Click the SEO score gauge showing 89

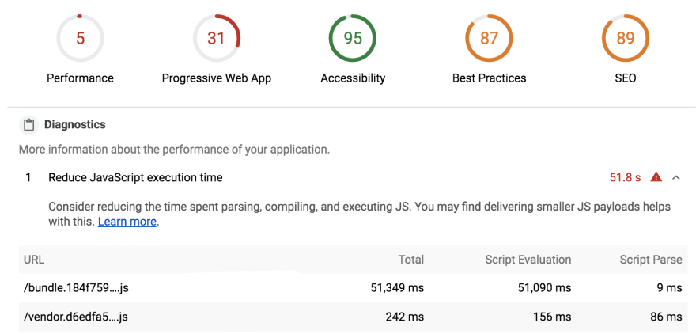(625, 38)
